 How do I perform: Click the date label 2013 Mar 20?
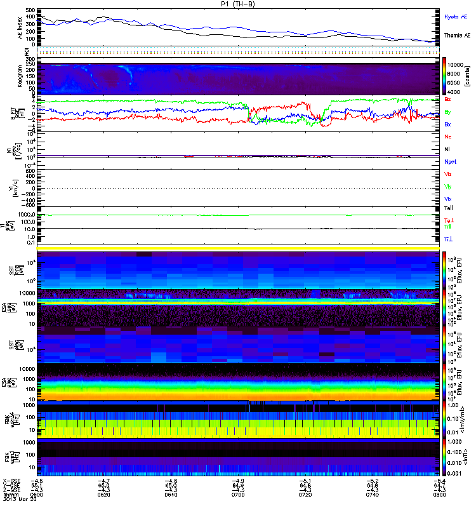(x=20, y=499)
